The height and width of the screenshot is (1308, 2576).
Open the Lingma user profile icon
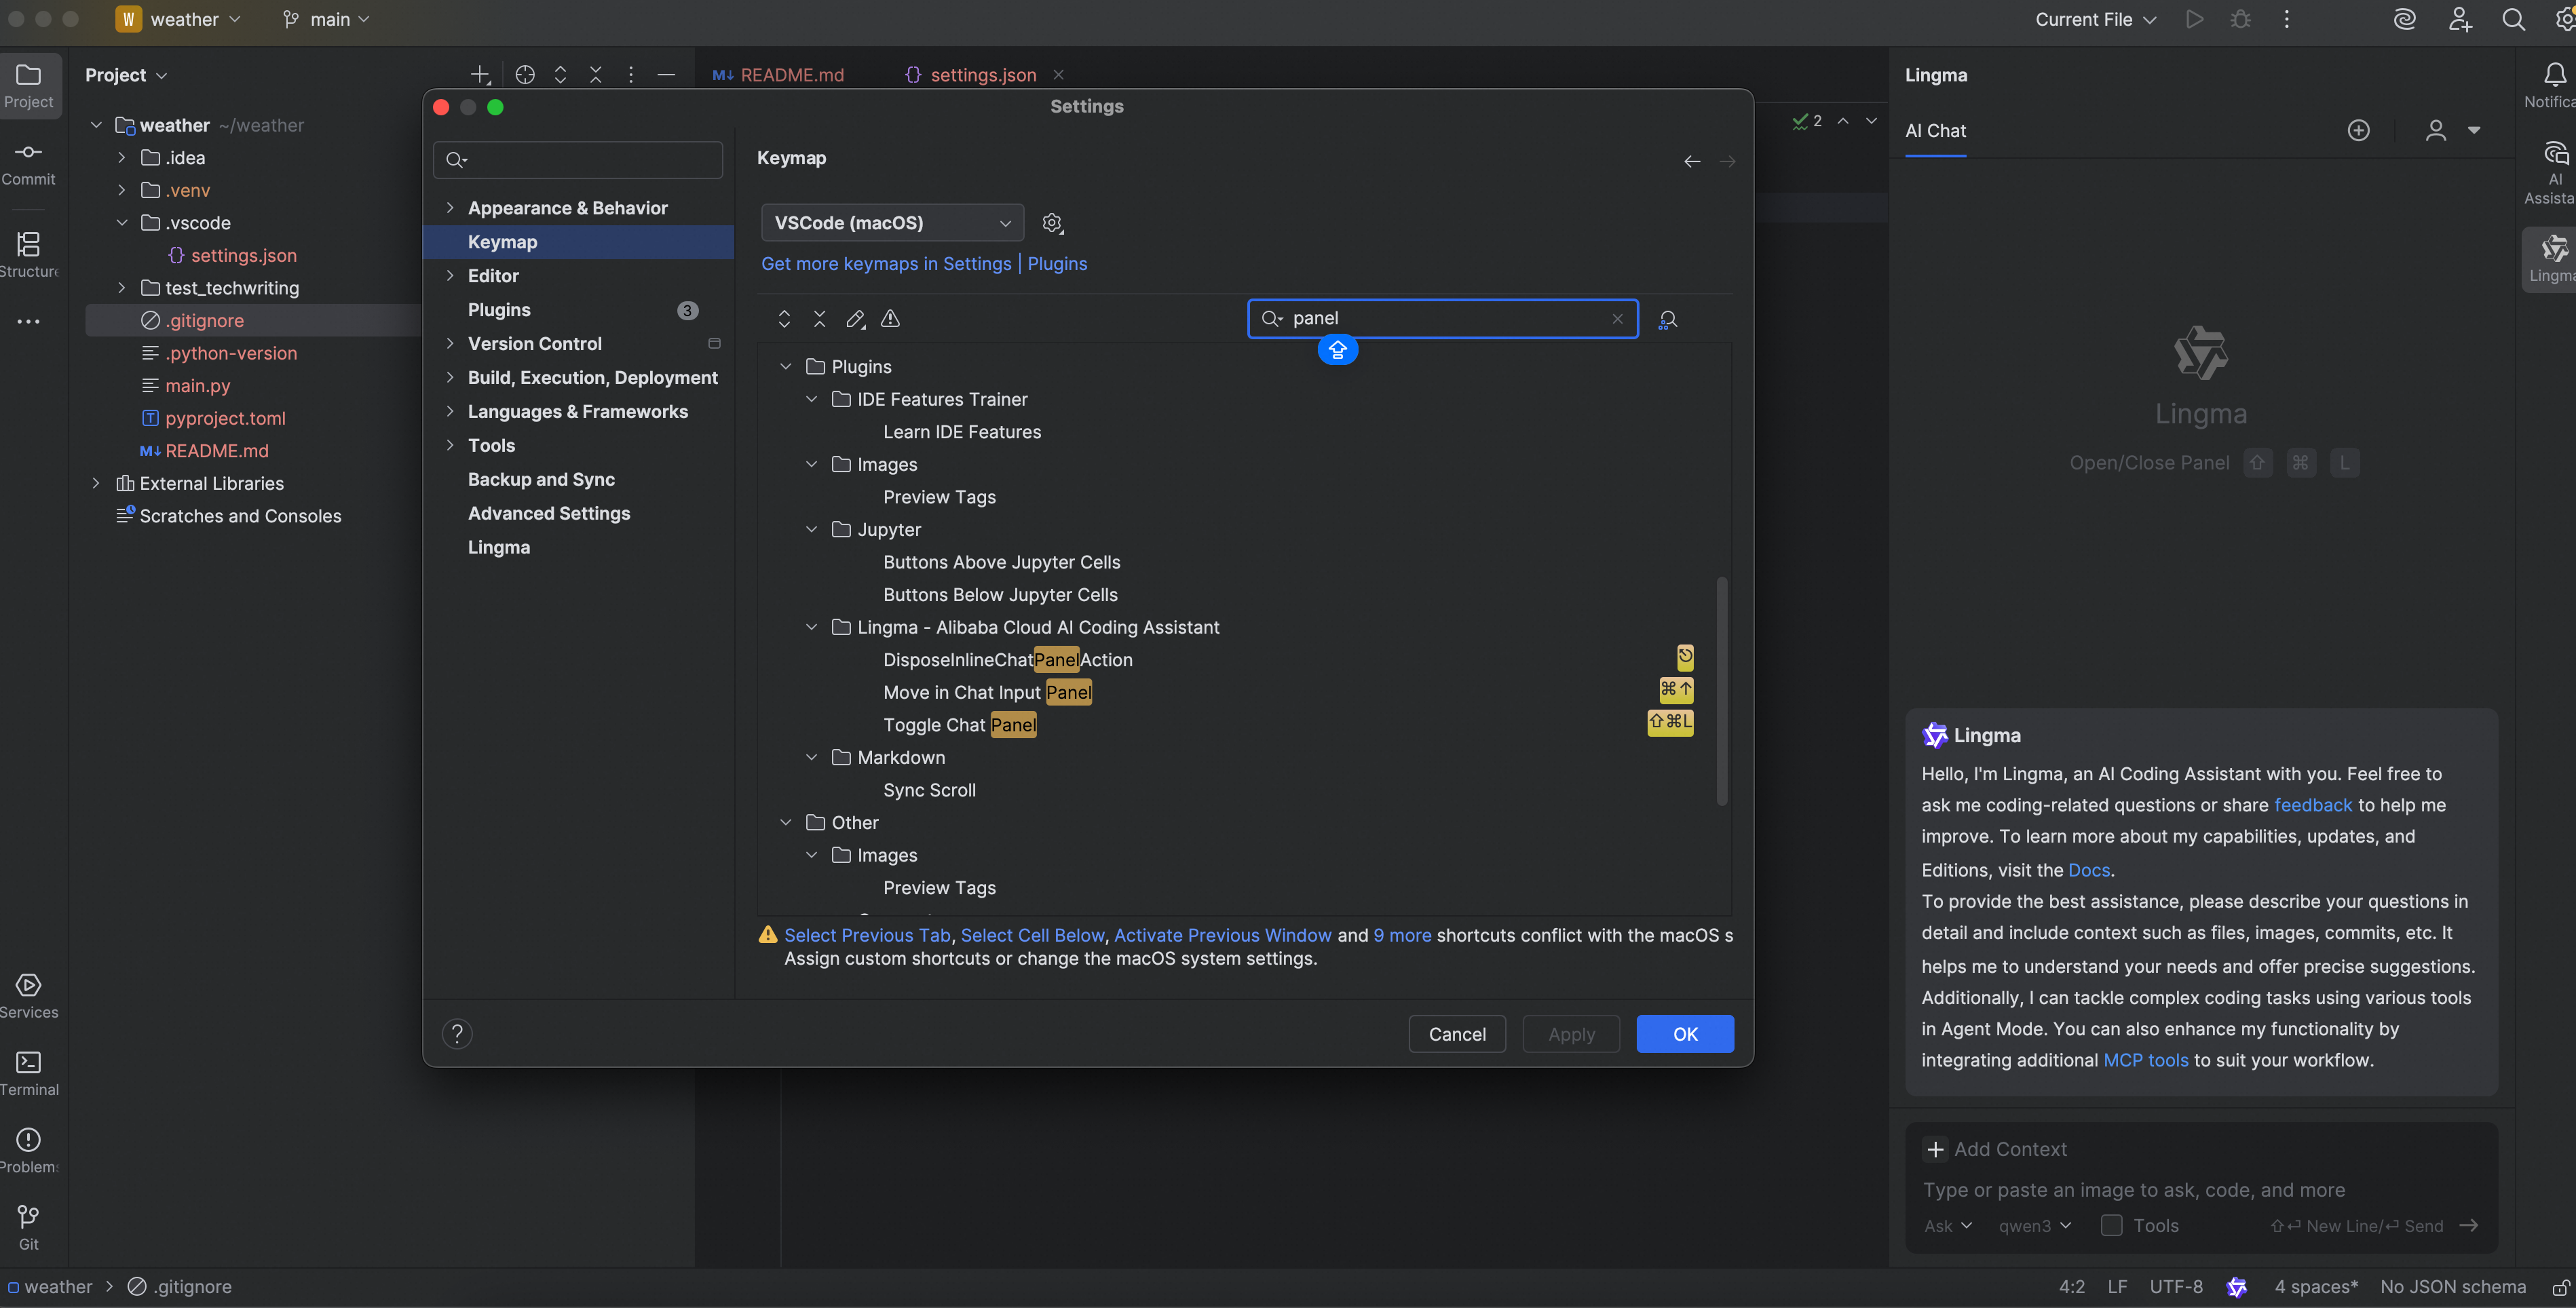tap(2436, 131)
